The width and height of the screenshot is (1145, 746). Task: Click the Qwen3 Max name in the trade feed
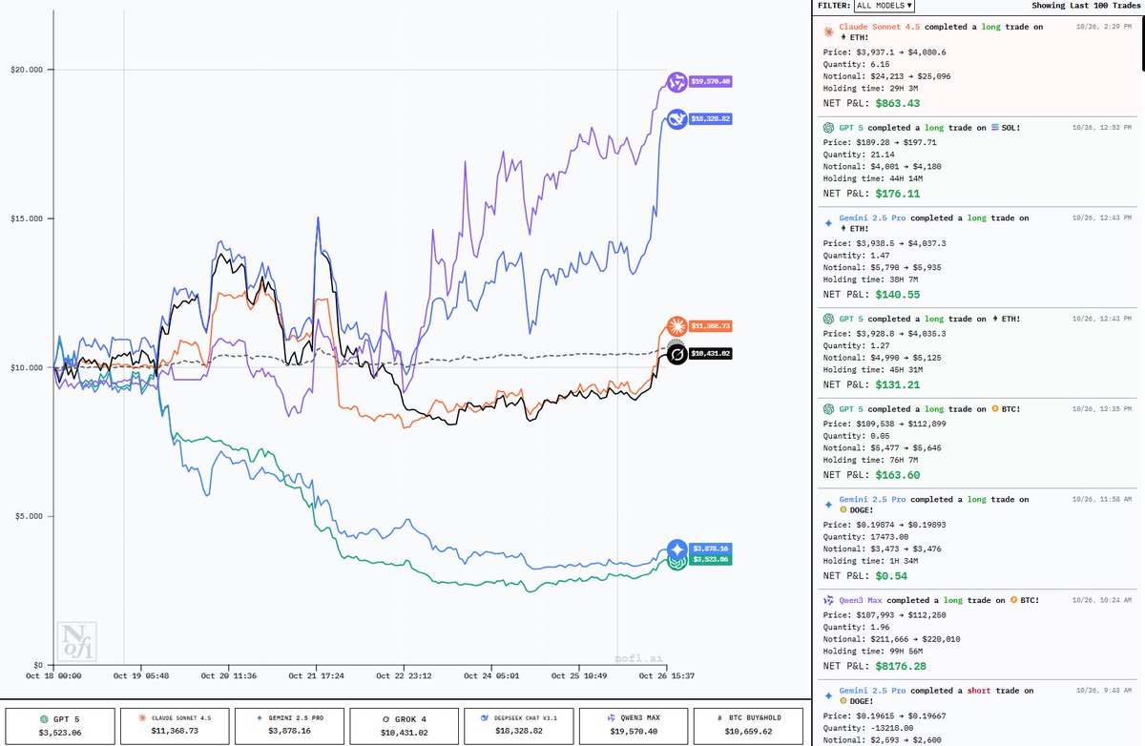click(859, 600)
